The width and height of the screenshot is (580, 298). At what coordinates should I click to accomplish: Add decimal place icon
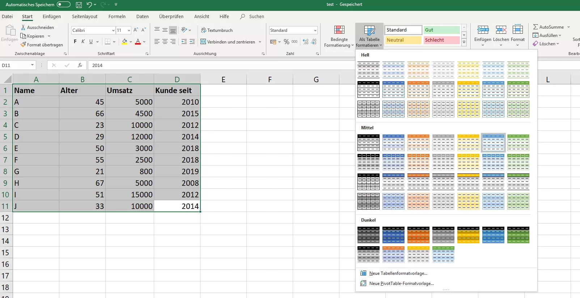pos(306,42)
